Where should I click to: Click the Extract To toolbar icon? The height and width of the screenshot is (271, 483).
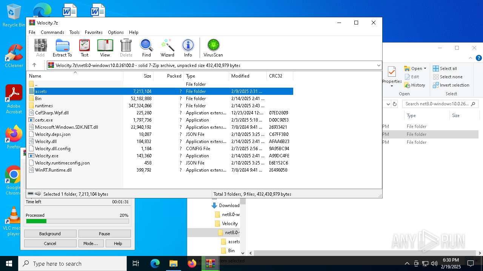click(x=62, y=48)
